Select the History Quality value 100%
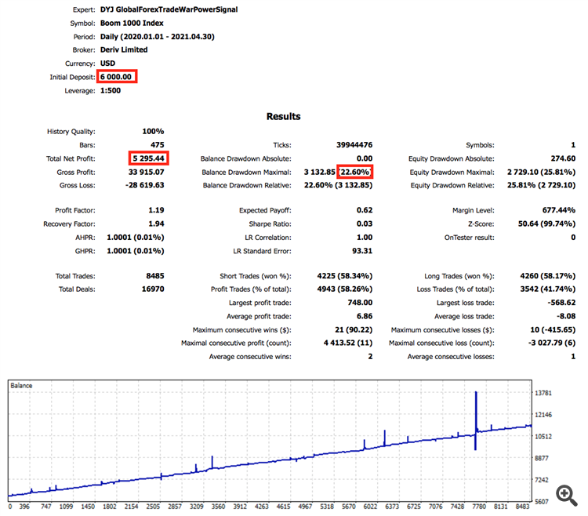588x516 pixels. click(153, 131)
